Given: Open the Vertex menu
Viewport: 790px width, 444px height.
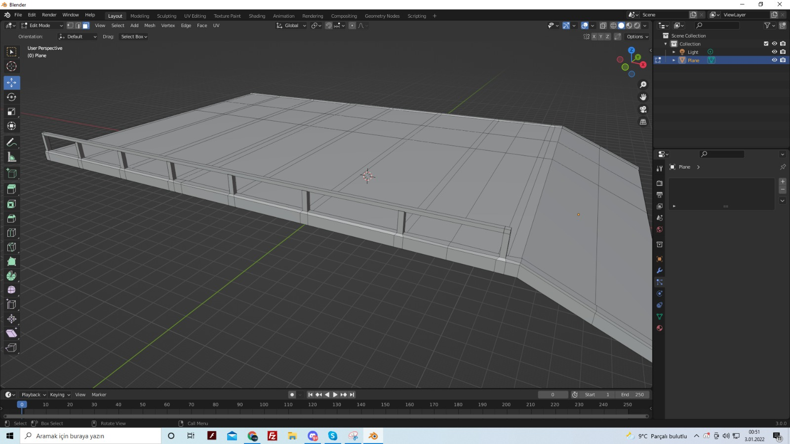Looking at the screenshot, I should pos(168,26).
